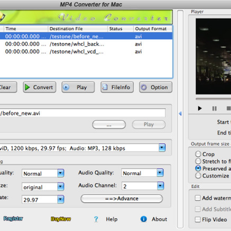Click the partly visible Clear button
Image resolution: width=231 pixels, height=231 pixels.
click(x=8, y=87)
